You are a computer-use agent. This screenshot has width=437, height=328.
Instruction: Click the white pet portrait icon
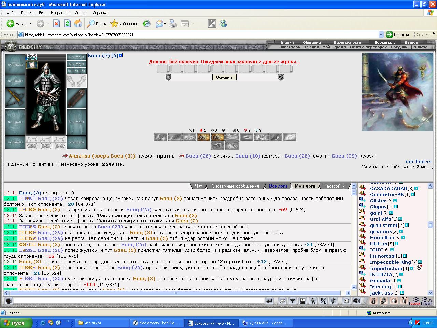(x=32, y=64)
